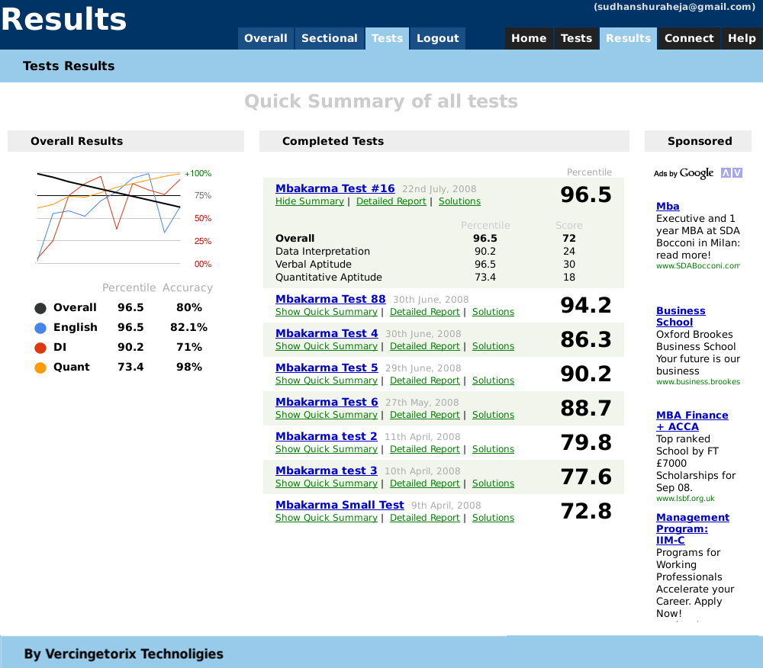Image resolution: width=763 pixels, height=668 pixels.
Task: Click the www.SDABocconi.com URL
Action: pyautogui.click(x=698, y=266)
